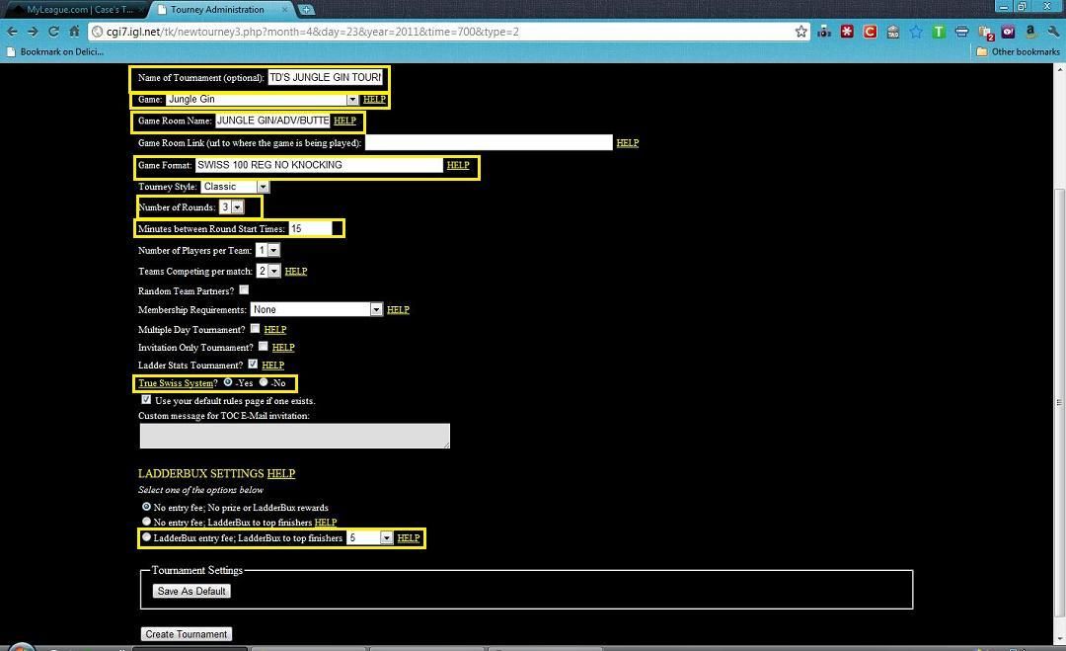Screen dimensions: 1066x651
Task: Open HELP link for Game Room Name
Action: tap(344, 121)
